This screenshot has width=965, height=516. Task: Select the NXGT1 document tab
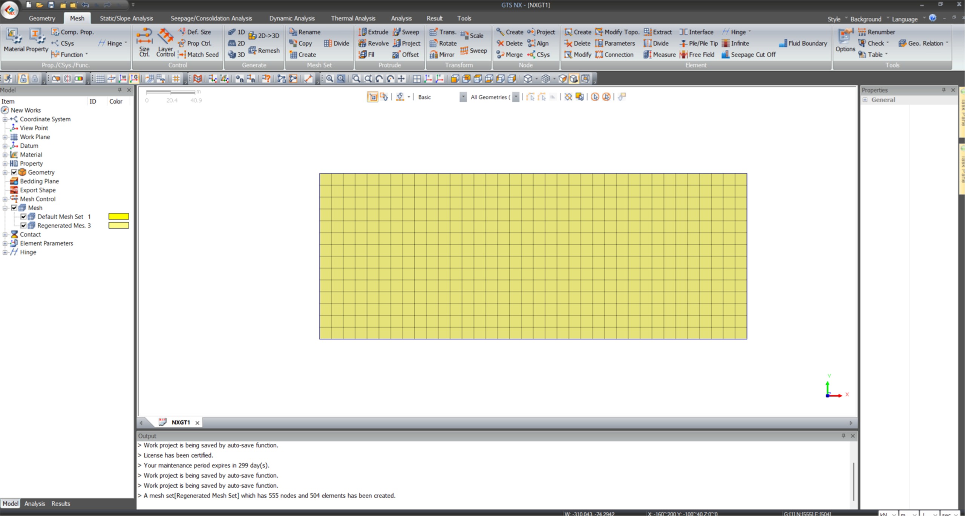180,423
